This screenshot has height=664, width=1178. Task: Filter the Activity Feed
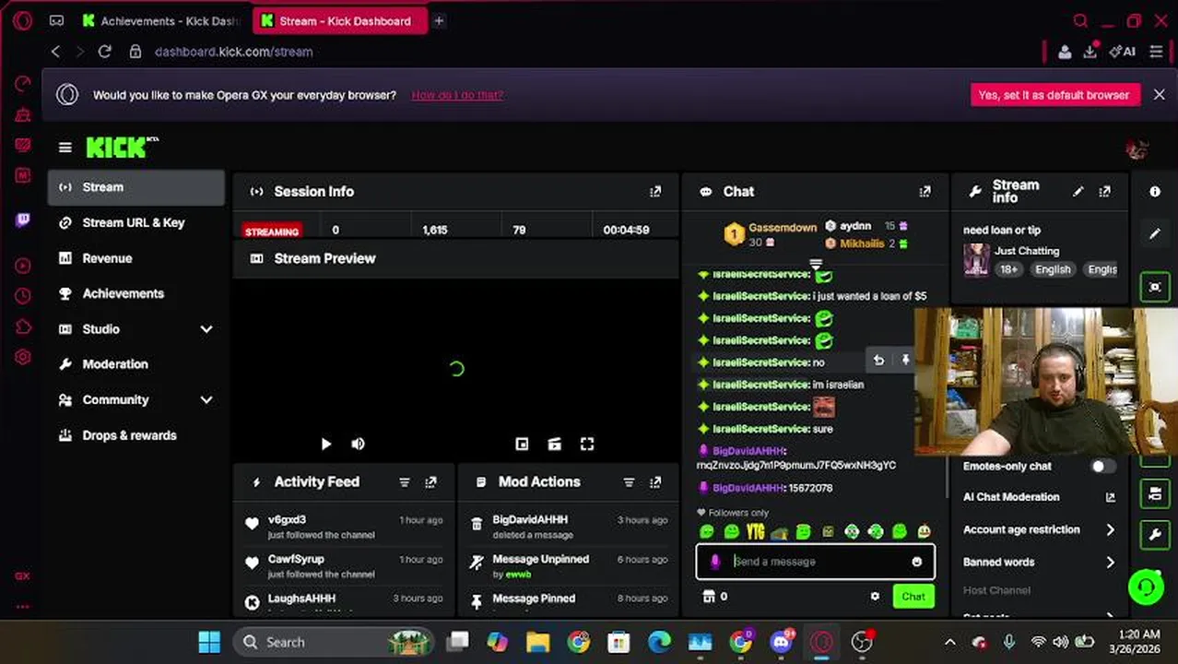pos(404,482)
